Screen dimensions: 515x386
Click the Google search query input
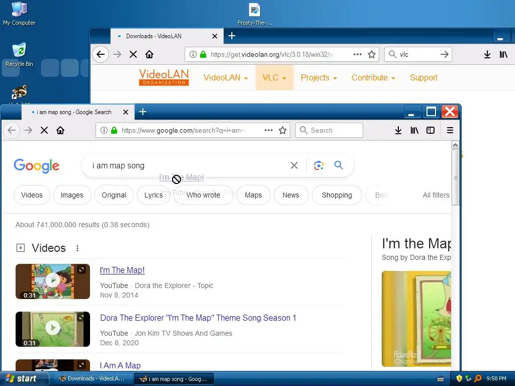[187, 165]
